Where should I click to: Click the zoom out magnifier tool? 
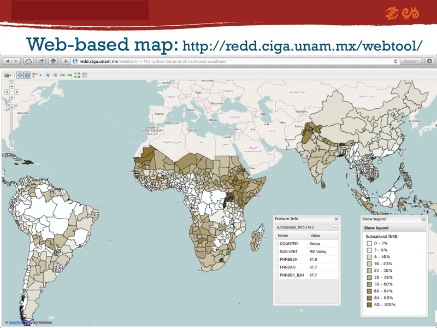tap(55, 75)
